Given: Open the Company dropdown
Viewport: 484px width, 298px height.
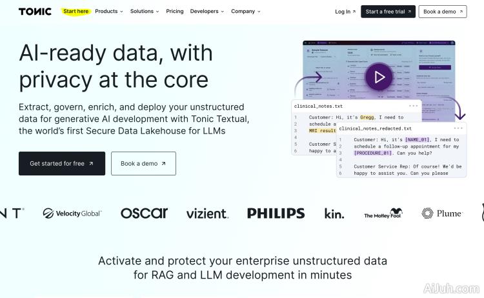Looking at the screenshot, I should click(246, 12).
